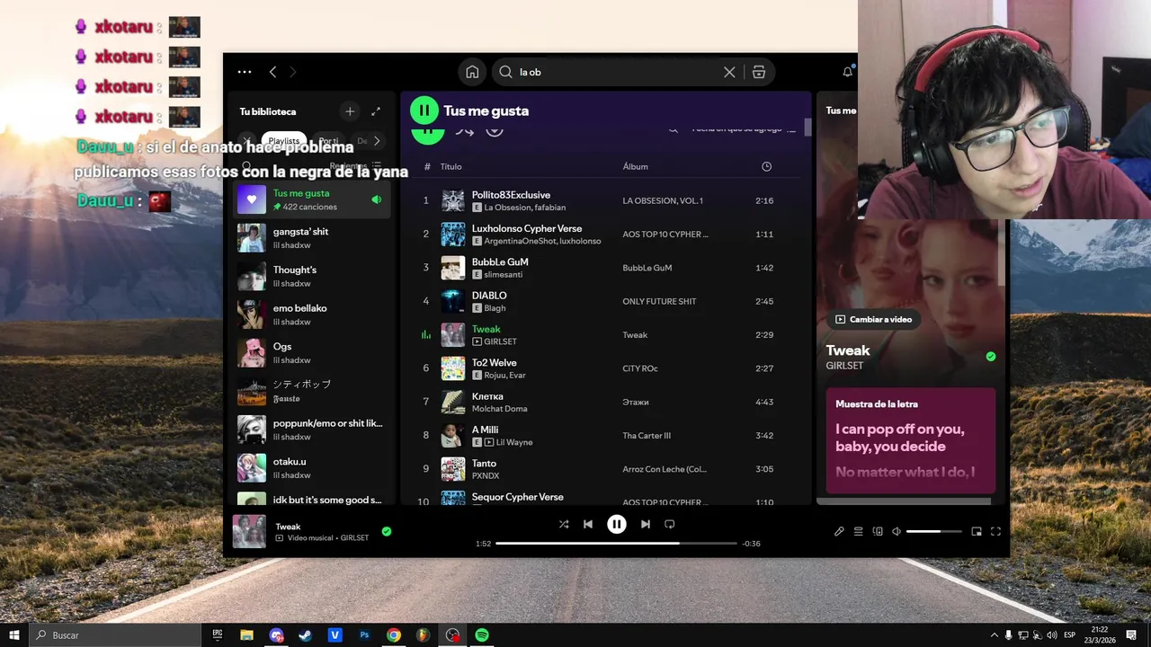Expand Tu biblioteca with diagonal arrows icon
The width and height of the screenshot is (1151, 647).
[x=376, y=111]
